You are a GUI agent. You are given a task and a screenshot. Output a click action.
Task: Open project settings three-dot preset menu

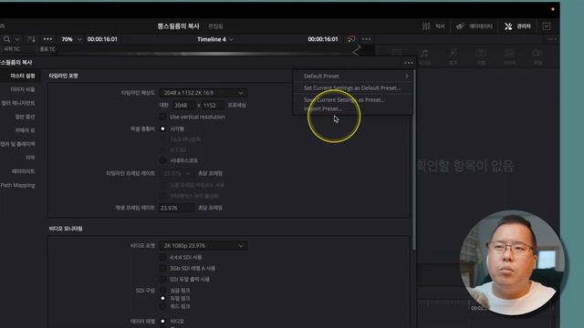coord(409,63)
